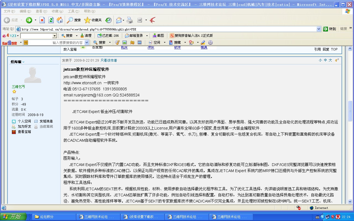Expand the Baidu search input dropdown
354x221 pixels.
(x=87, y=43)
